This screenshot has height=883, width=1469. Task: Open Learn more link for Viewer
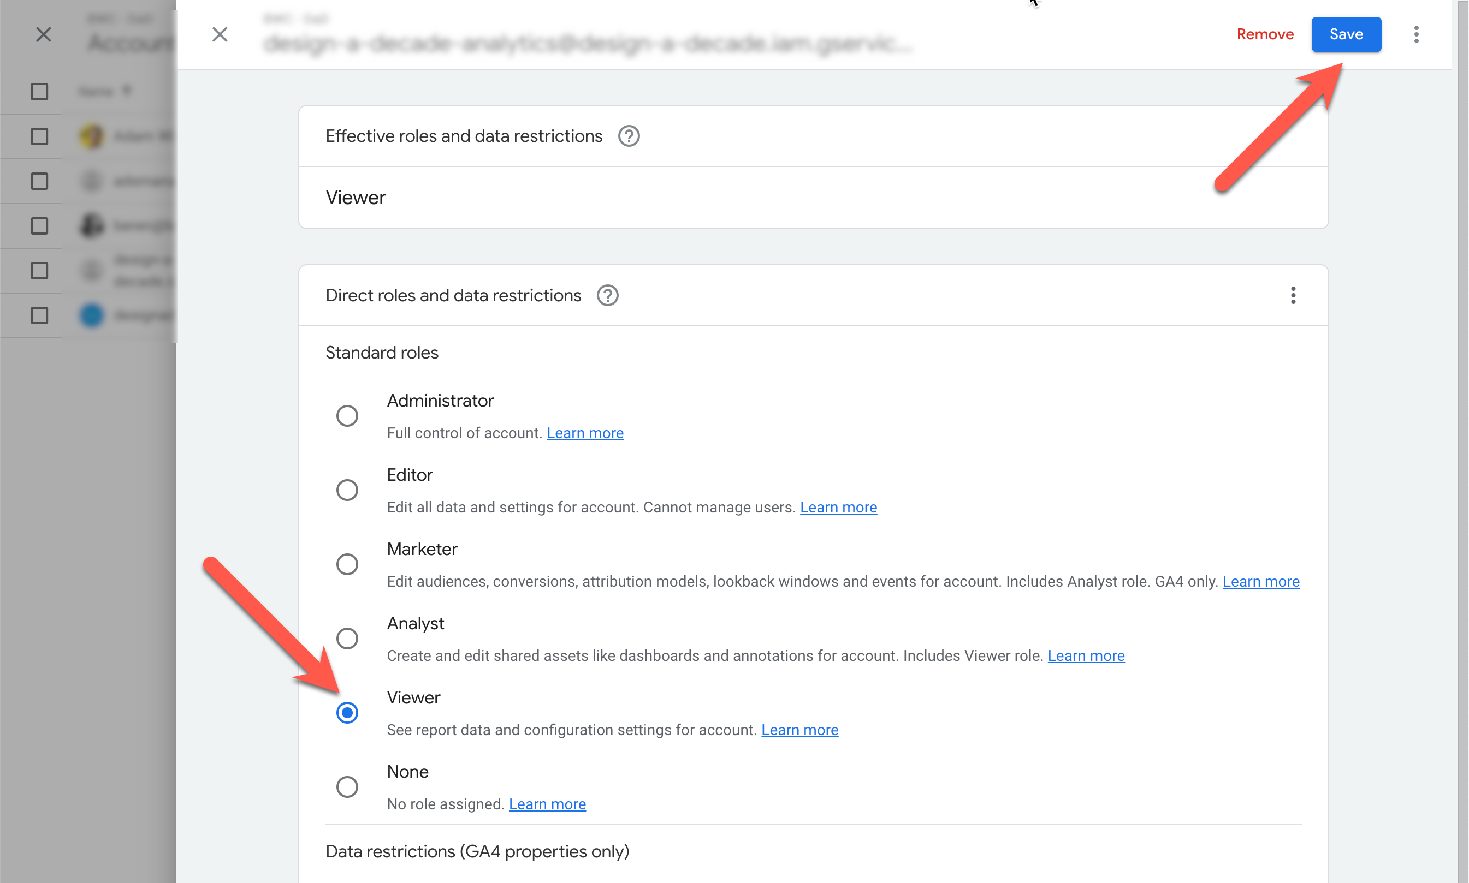coord(799,730)
